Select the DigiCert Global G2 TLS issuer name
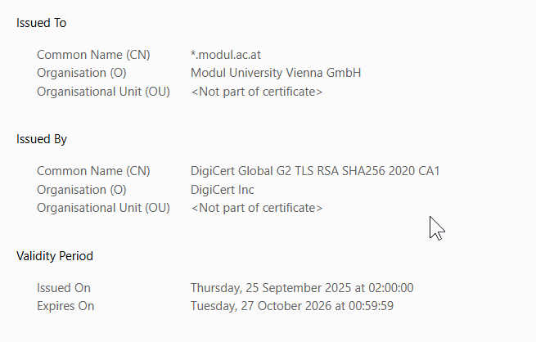 pos(315,171)
